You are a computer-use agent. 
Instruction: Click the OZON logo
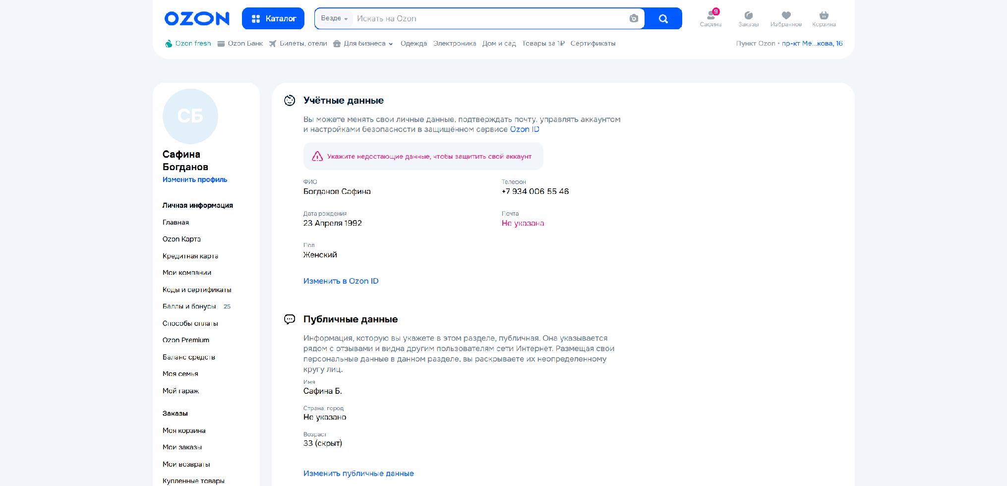pos(197,19)
